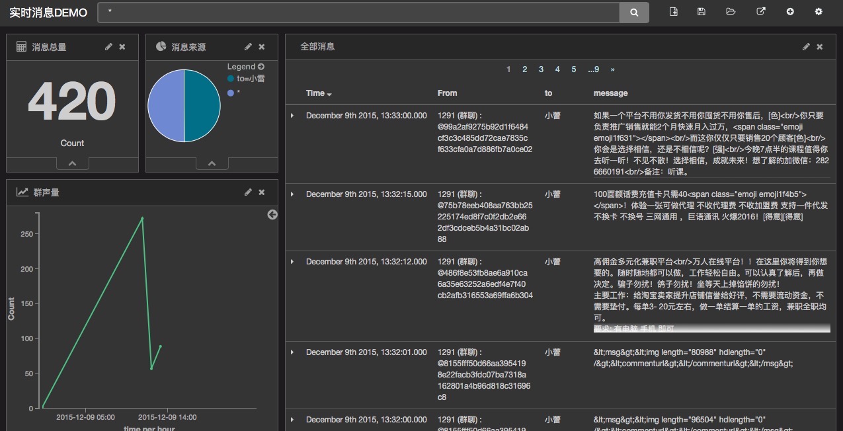Remove the 消息来源 panel using its X
The image size is (843, 431).
point(262,47)
